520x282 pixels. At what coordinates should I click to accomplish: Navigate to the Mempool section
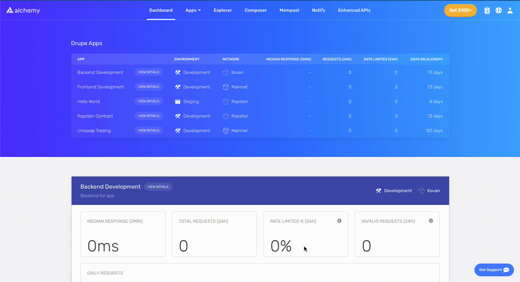coord(289,10)
